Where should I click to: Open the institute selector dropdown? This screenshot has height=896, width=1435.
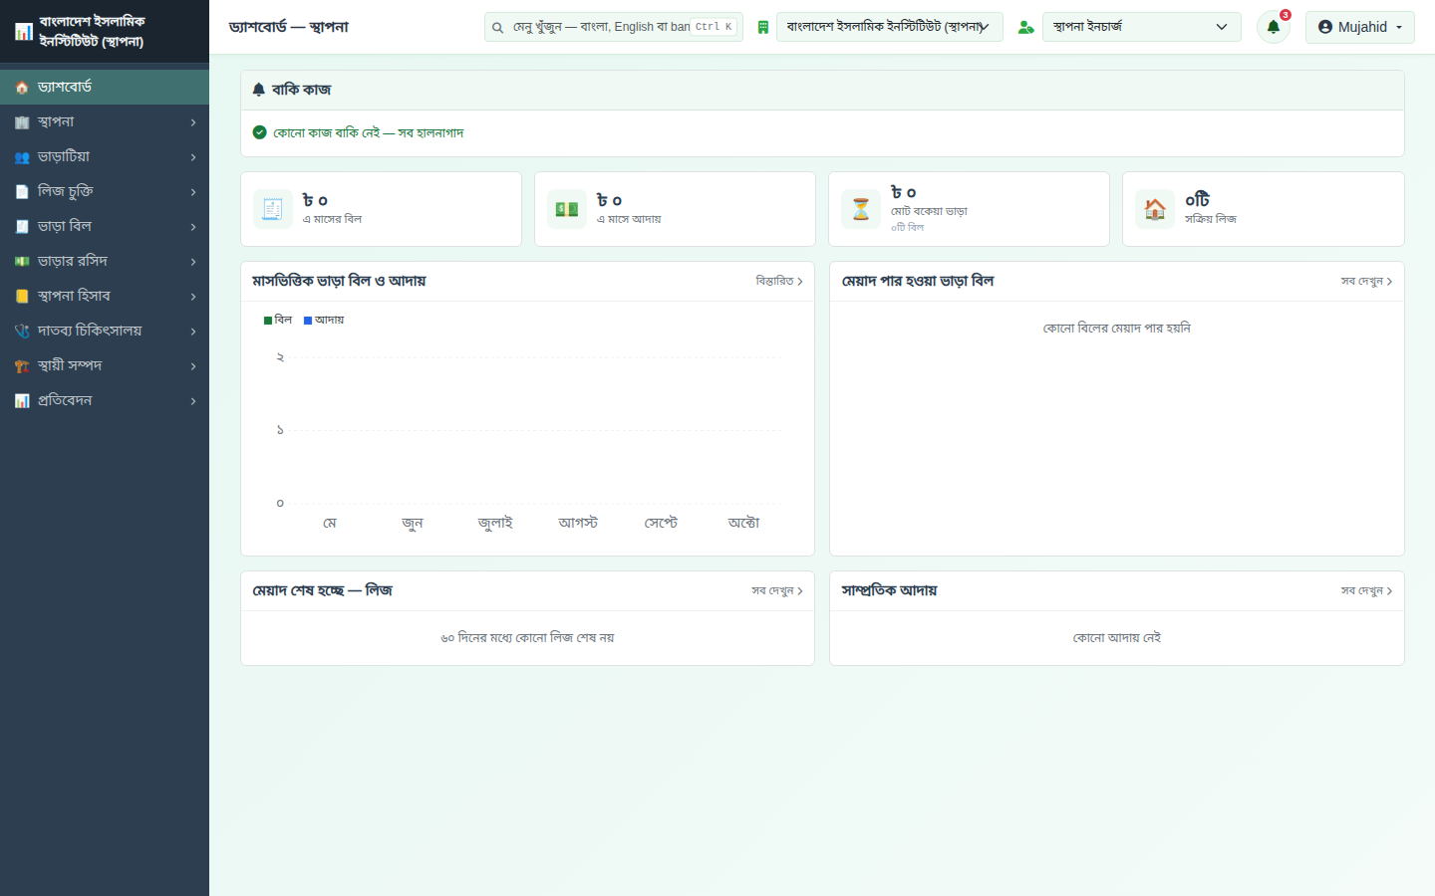point(889,27)
